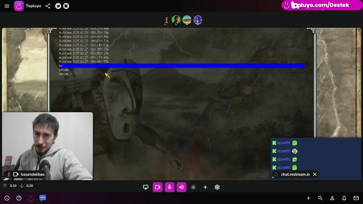Image resolution: width=363 pixels, height=204 pixels.
Task: Click the highlighted 'bir' save row
Action: coord(181,66)
